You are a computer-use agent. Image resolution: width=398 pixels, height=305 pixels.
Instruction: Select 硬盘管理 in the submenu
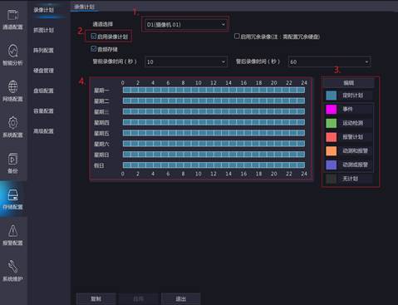point(43,71)
